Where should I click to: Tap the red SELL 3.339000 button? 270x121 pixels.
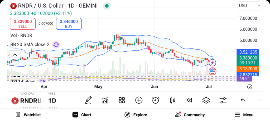[x=23, y=24]
